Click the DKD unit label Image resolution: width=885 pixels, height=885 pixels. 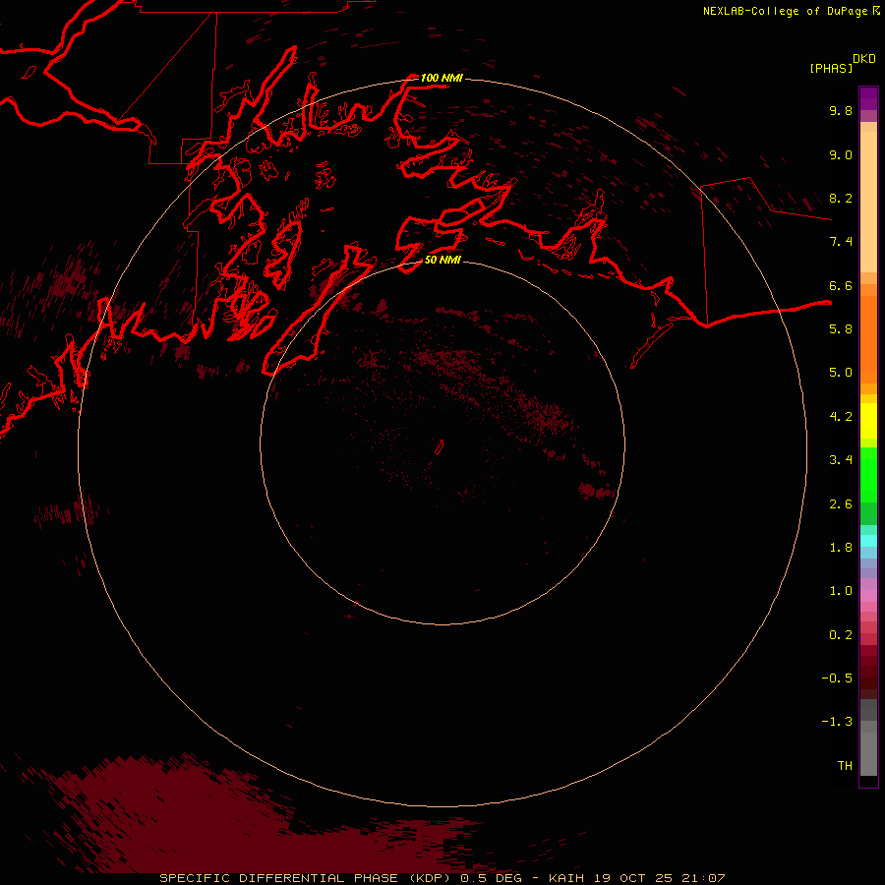coord(864,59)
